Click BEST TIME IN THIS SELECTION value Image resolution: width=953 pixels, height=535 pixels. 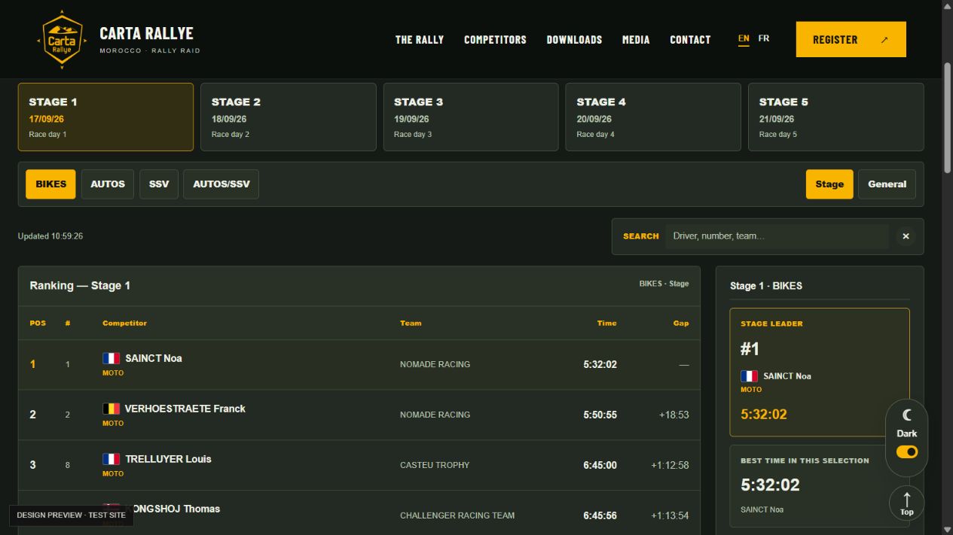[770, 485]
